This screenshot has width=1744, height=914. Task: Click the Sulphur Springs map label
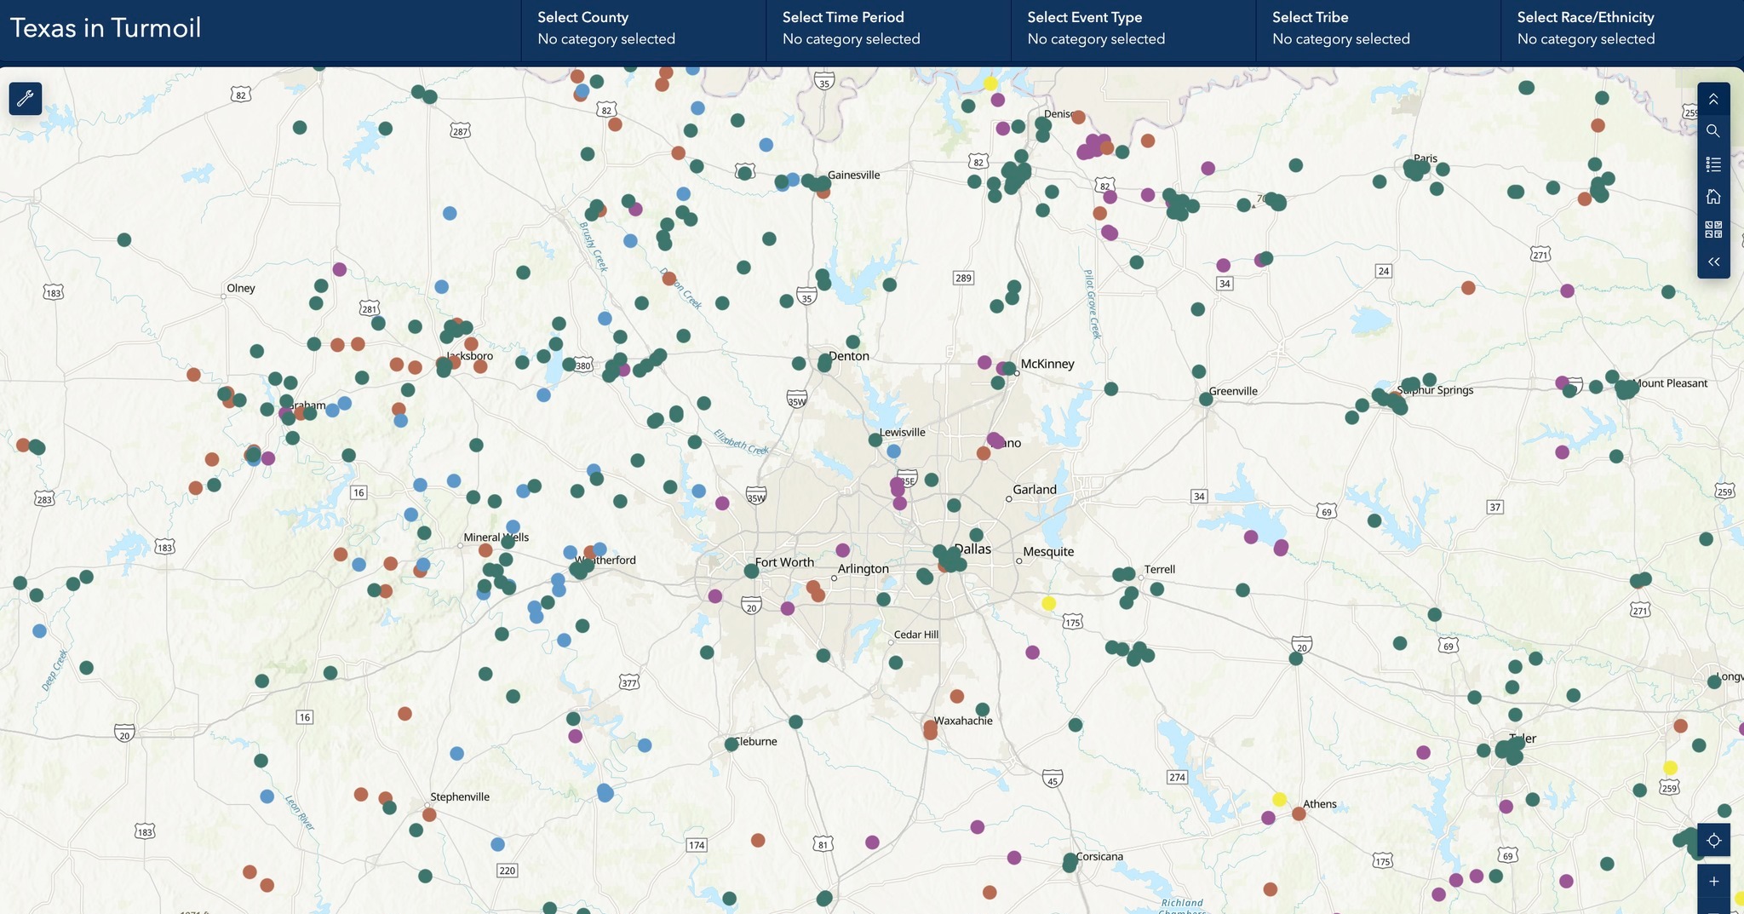(1436, 390)
